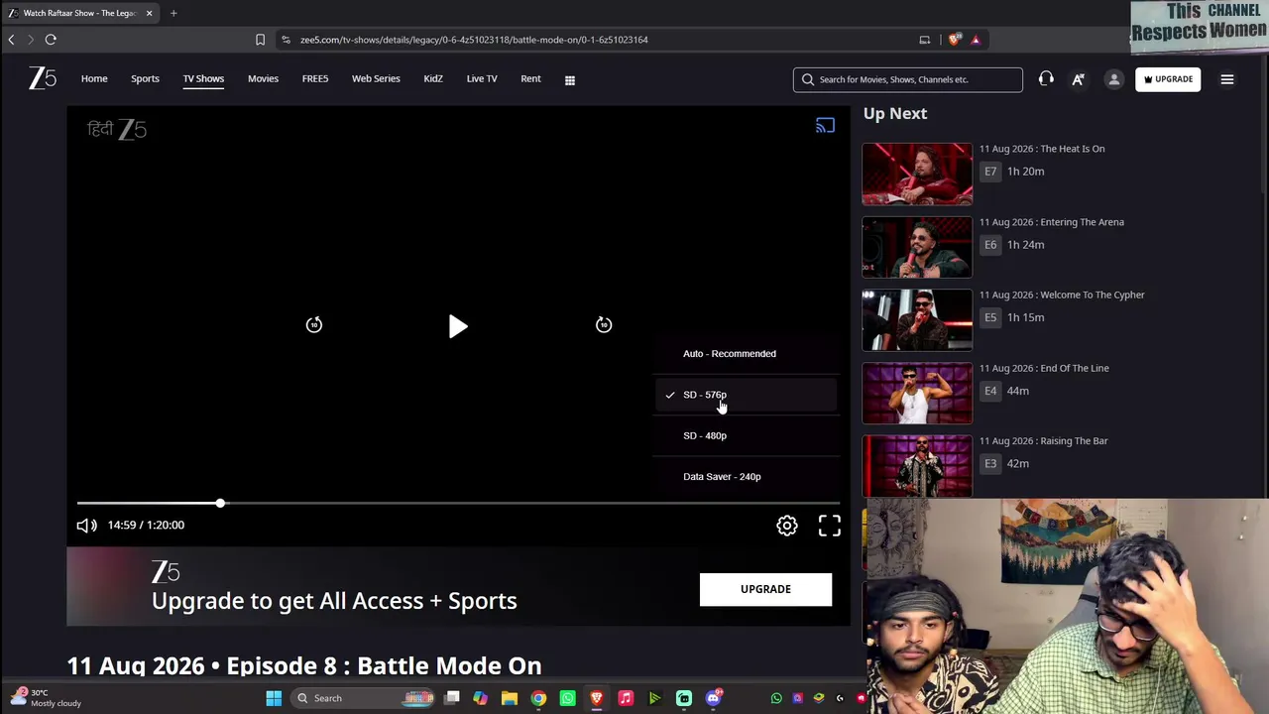Open the apps grid icon after Rent
The image size is (1269, 714).
[570, 79]
